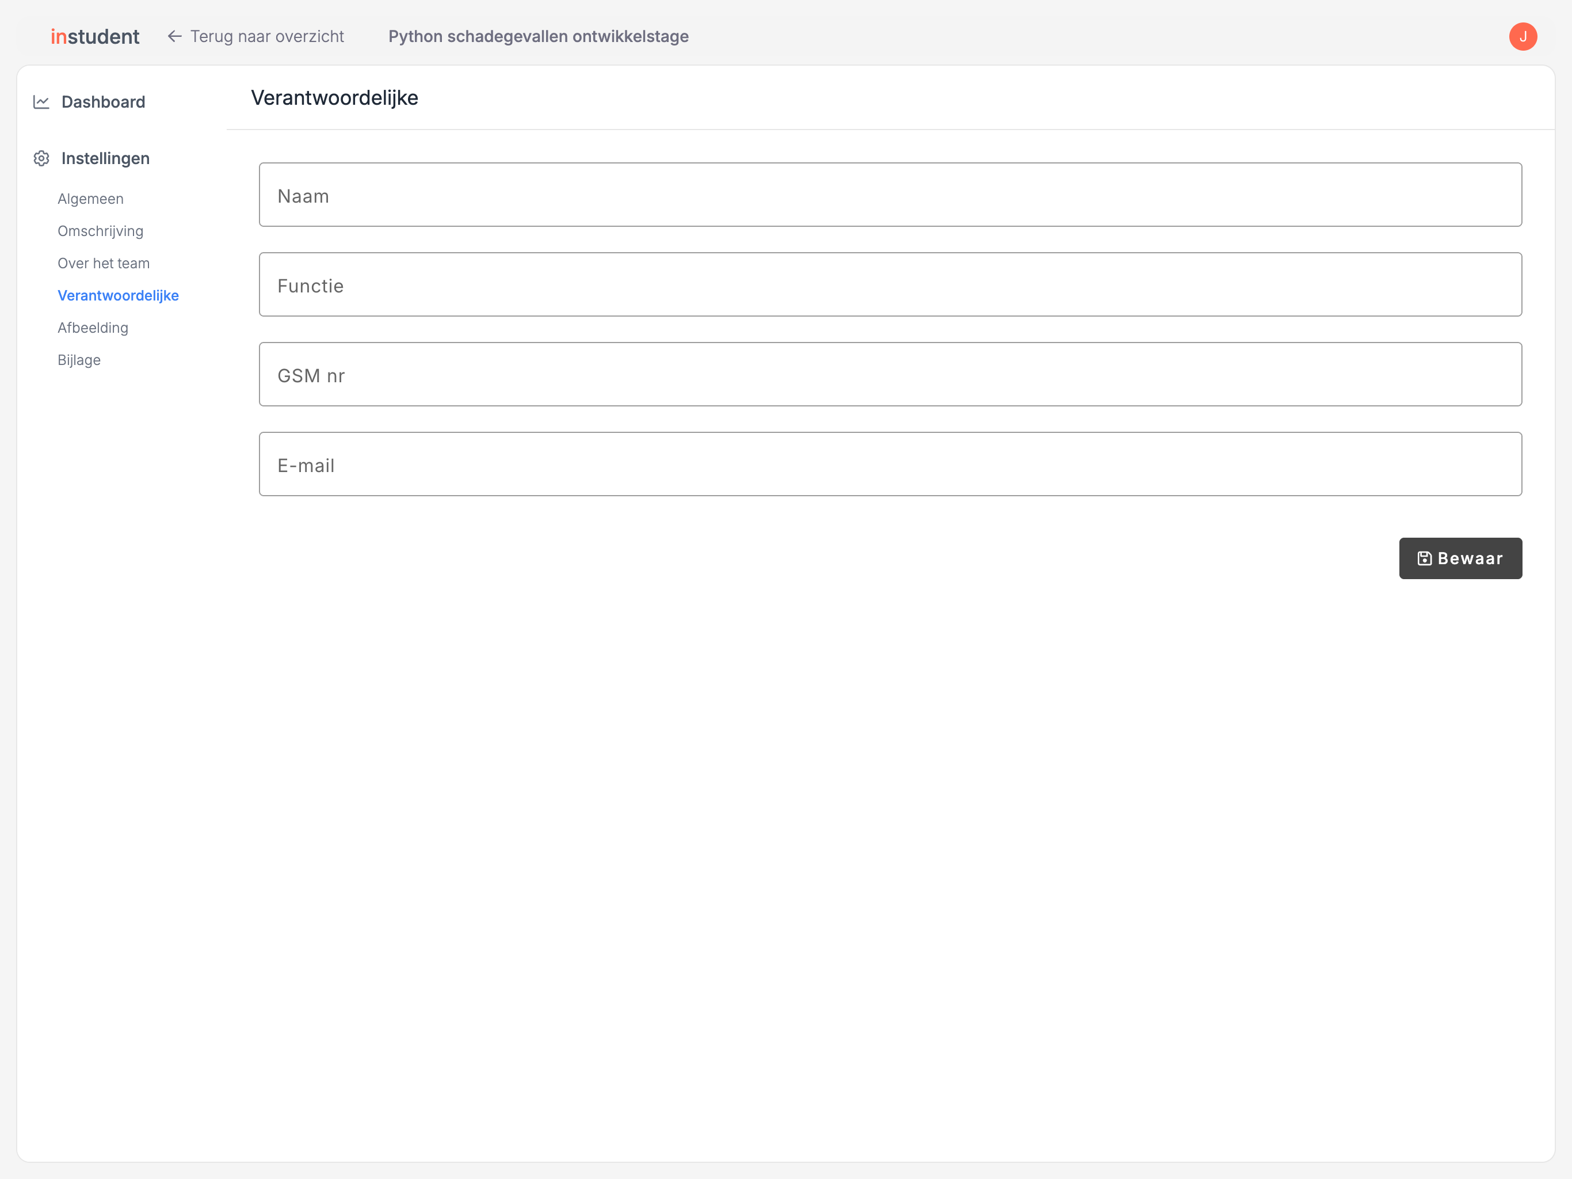
Task: Focus the Functie input field
Action: pos(891,284)
